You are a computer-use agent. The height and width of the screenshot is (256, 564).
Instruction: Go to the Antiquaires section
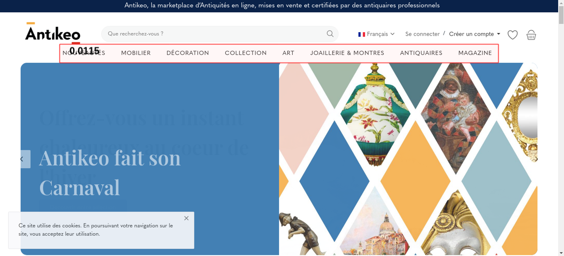pyautogui.click(x=421, y=53)
